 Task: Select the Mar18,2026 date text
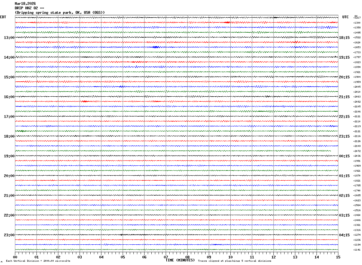pyautogui.click(x=25, y=4)
